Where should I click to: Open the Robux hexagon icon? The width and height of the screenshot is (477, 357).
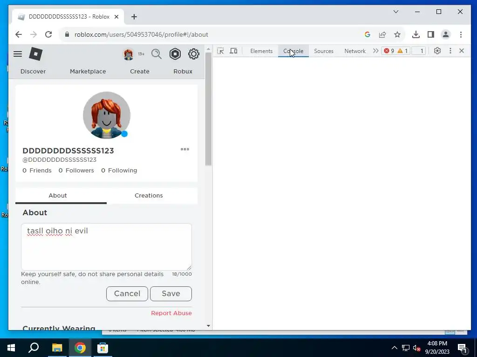tap(175, 54)
